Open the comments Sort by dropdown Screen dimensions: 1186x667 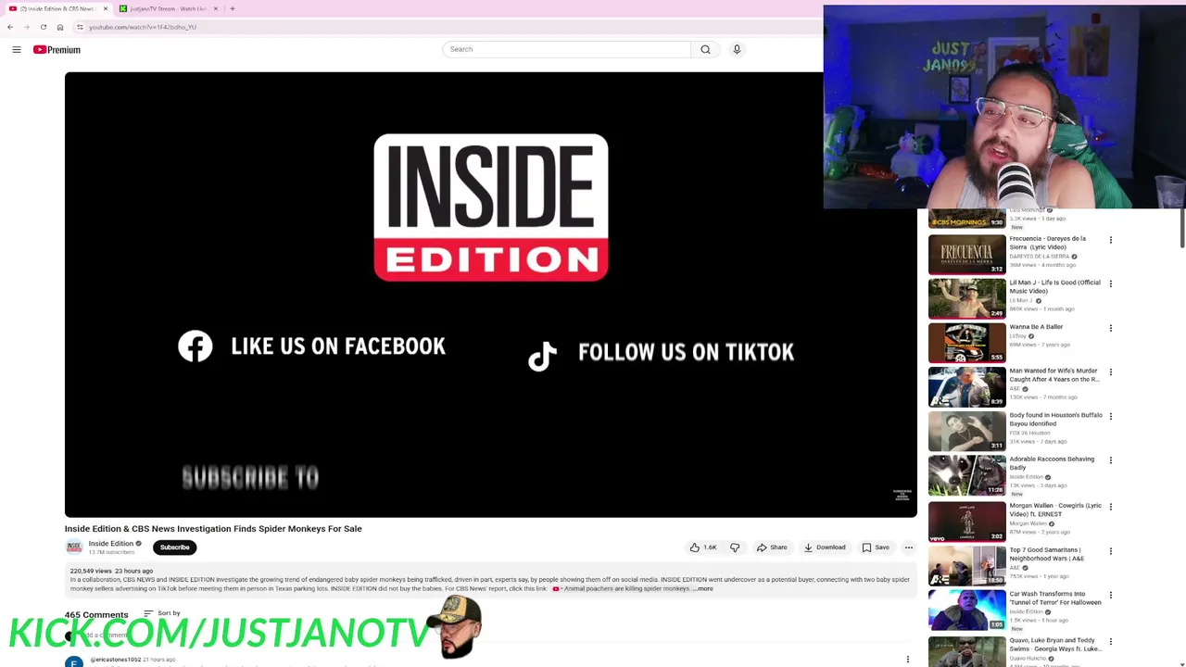pyautogui.click(x=162, y=613)
